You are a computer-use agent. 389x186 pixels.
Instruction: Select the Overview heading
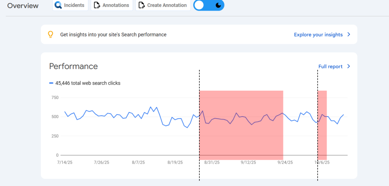23,6
